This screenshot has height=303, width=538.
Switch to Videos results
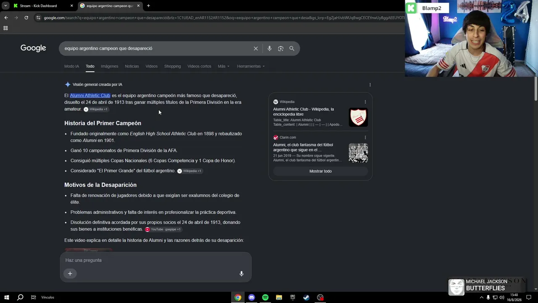point(151,66)
